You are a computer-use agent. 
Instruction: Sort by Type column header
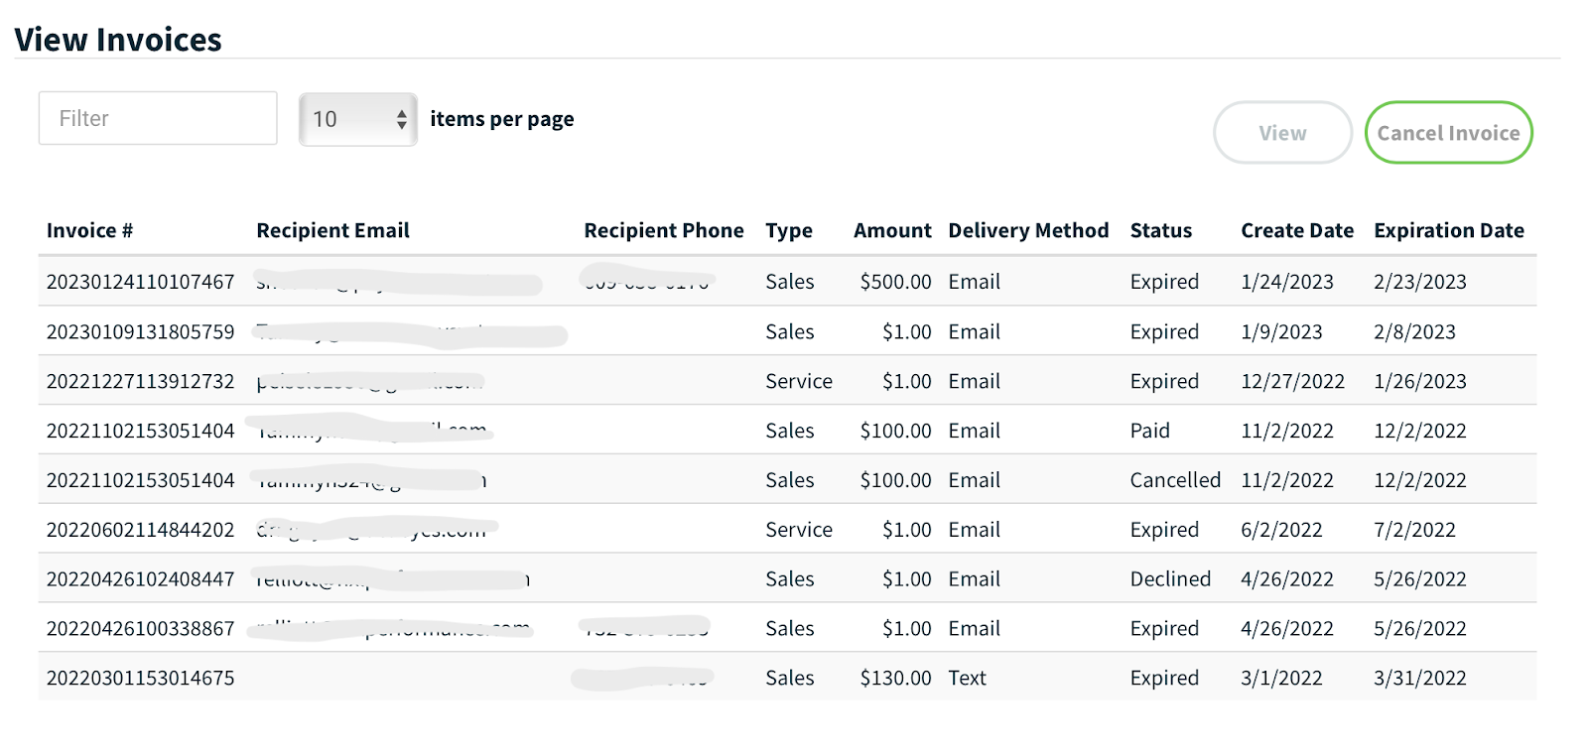pyautogui.click(x=789, y=230)
